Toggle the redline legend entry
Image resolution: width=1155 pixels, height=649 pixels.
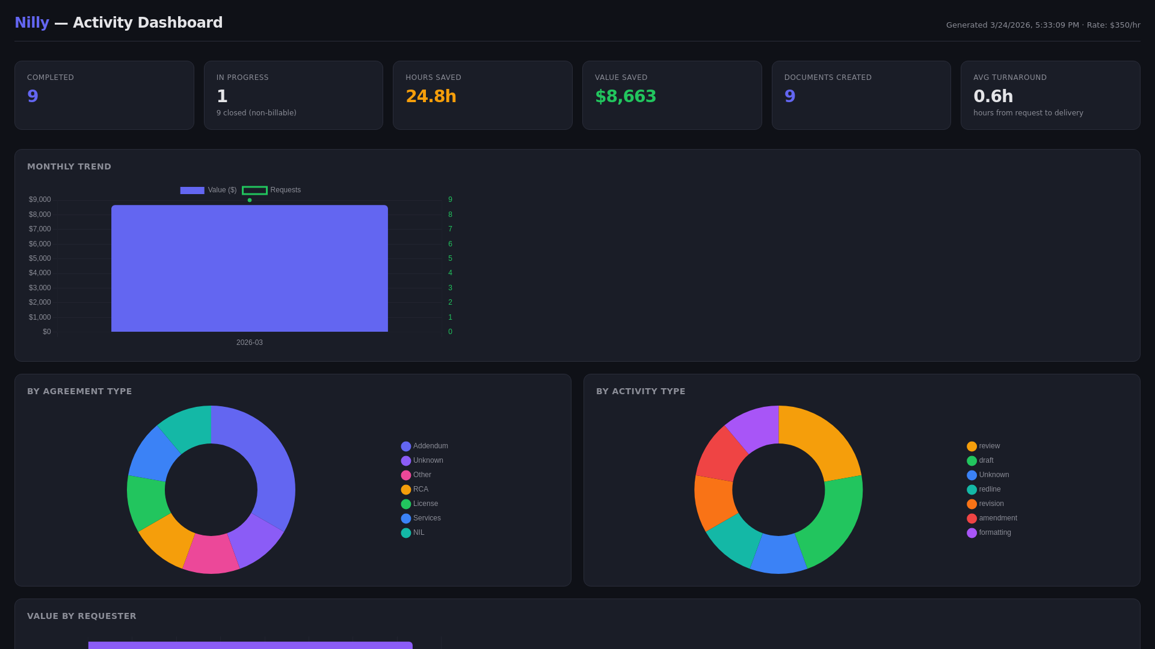click(x=984, y=490)
